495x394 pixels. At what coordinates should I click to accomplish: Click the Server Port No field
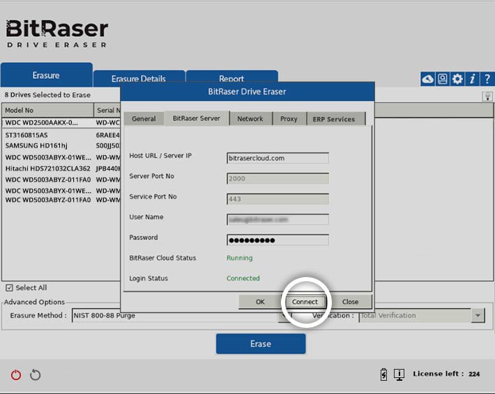(x=277, y=178)
